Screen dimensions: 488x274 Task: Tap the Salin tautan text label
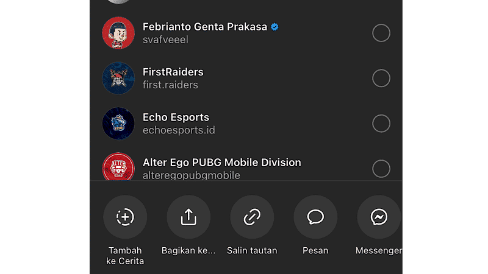coord(252,250)
